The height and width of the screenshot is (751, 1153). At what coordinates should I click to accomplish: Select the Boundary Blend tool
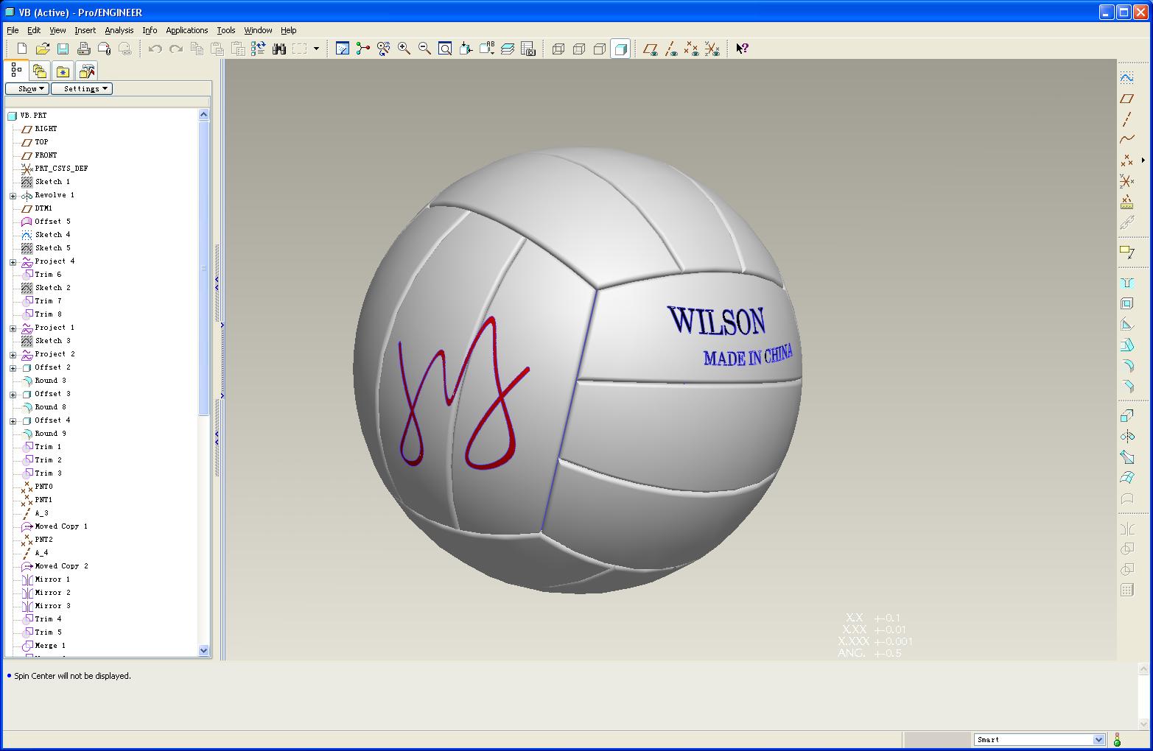(1126, 477)
